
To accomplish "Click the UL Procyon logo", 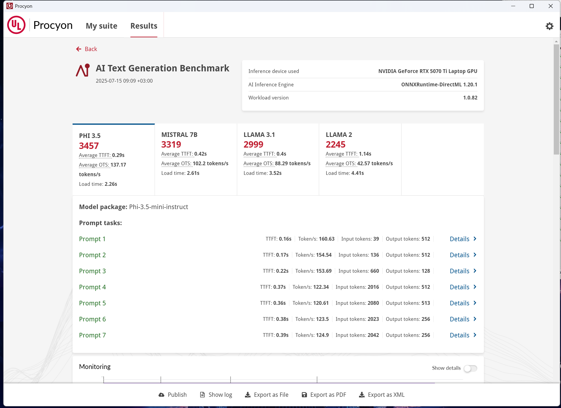I will point(16,25).
